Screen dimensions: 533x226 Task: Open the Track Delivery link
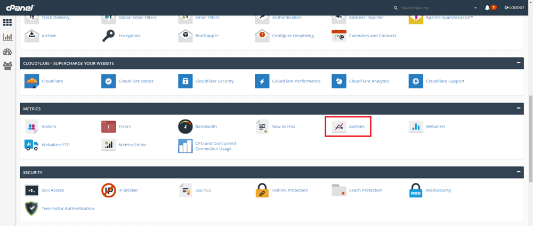pos(55,18)
